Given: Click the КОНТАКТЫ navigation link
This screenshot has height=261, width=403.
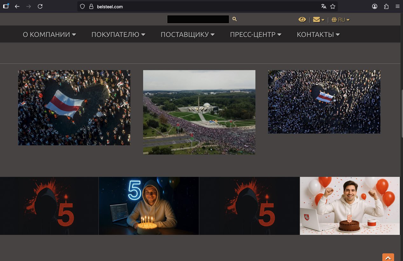Looking at the screenshot, I should [318, 34].
